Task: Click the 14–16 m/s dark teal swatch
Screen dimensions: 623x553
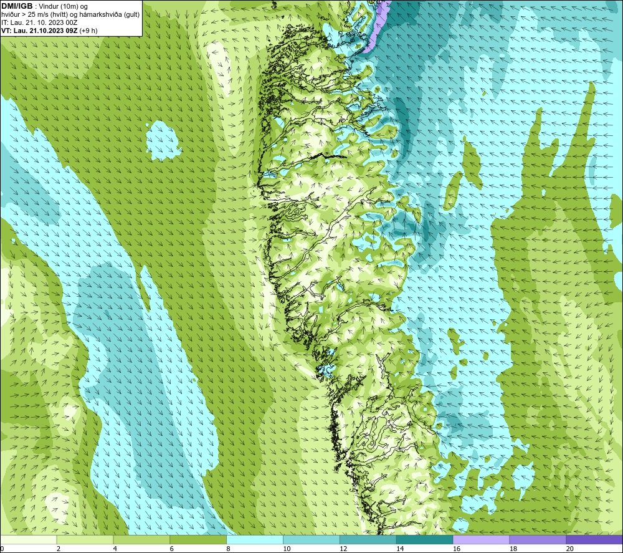Action: (x=425, y=539)
